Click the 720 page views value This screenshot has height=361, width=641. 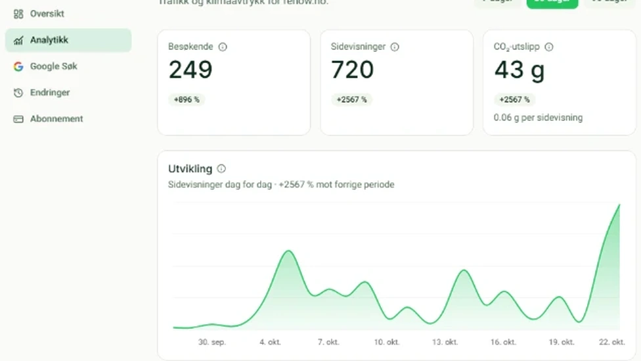click(x=353, y=70)
